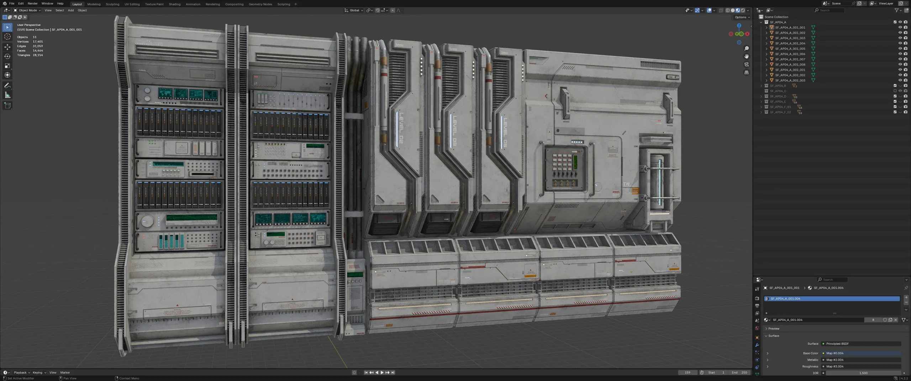Open the Modifiers wrench properties tab
The image size is (911, 381).
coord(757,345)
